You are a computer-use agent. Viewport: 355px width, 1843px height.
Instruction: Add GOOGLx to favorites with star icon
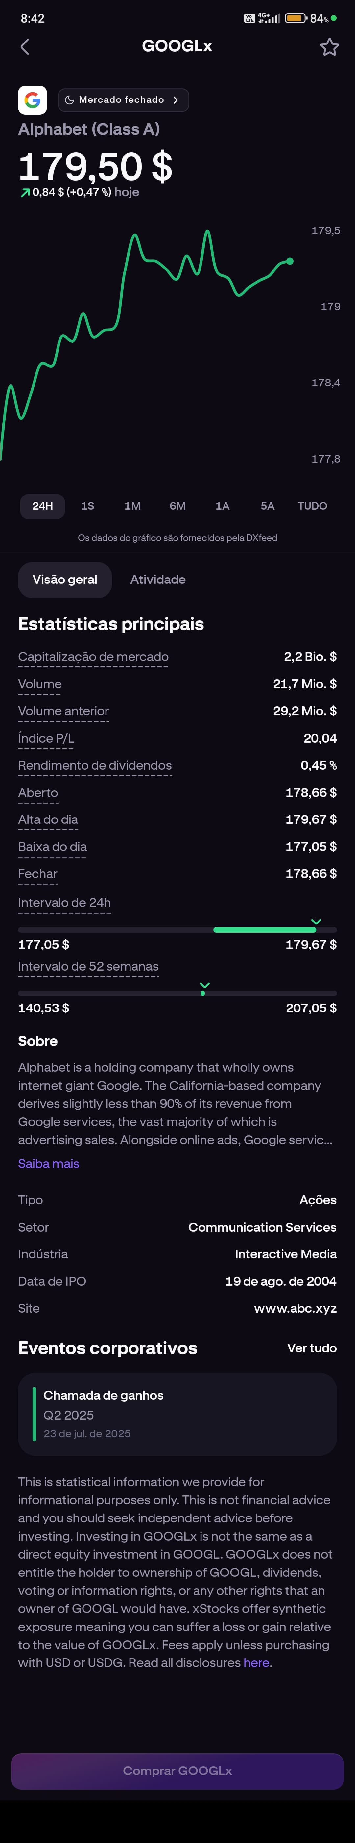tap(329, 47)
